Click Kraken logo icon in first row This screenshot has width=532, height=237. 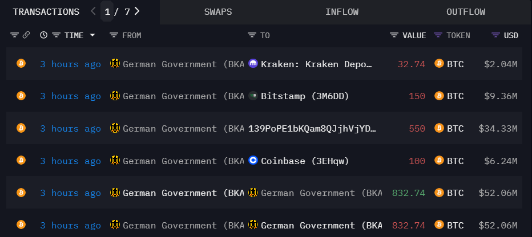point(253,64)
